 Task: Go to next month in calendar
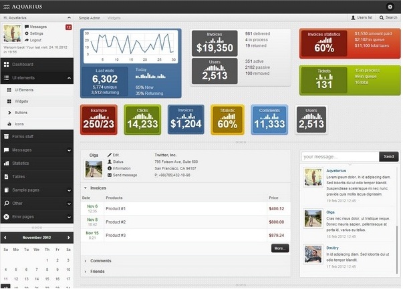(69, 238)
